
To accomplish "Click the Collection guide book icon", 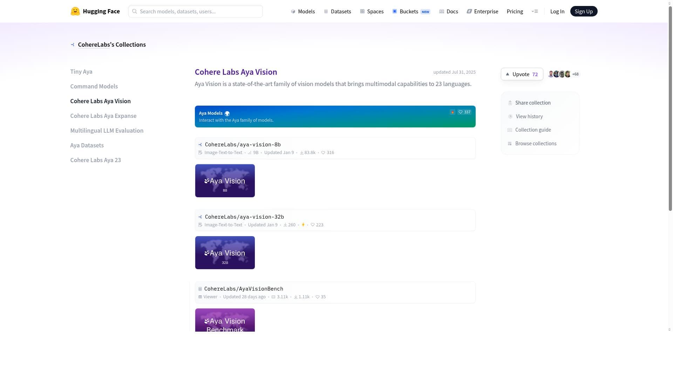I will pyautogui.click(x=510, y=130).
